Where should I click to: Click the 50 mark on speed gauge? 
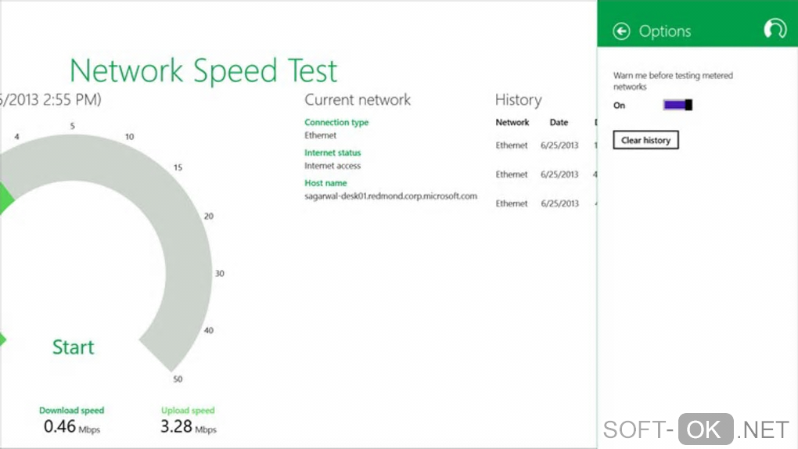point(178,379)
